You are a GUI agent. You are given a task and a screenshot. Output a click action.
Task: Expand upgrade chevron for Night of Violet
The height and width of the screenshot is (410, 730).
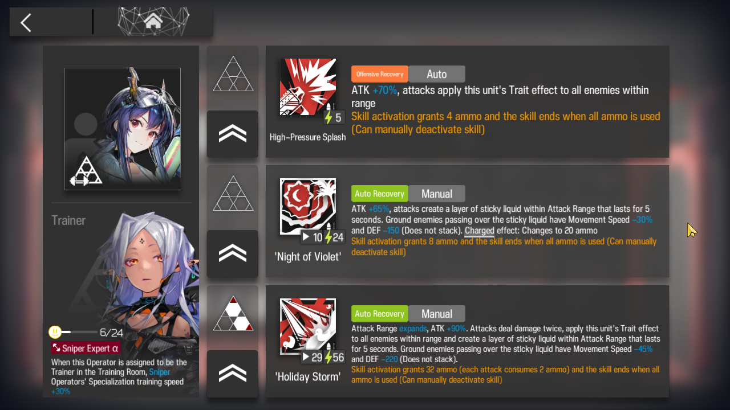[x=233, y=253]
